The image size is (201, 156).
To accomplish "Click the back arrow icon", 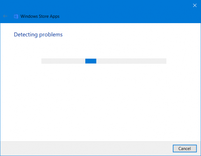I will tap(5, 16).
